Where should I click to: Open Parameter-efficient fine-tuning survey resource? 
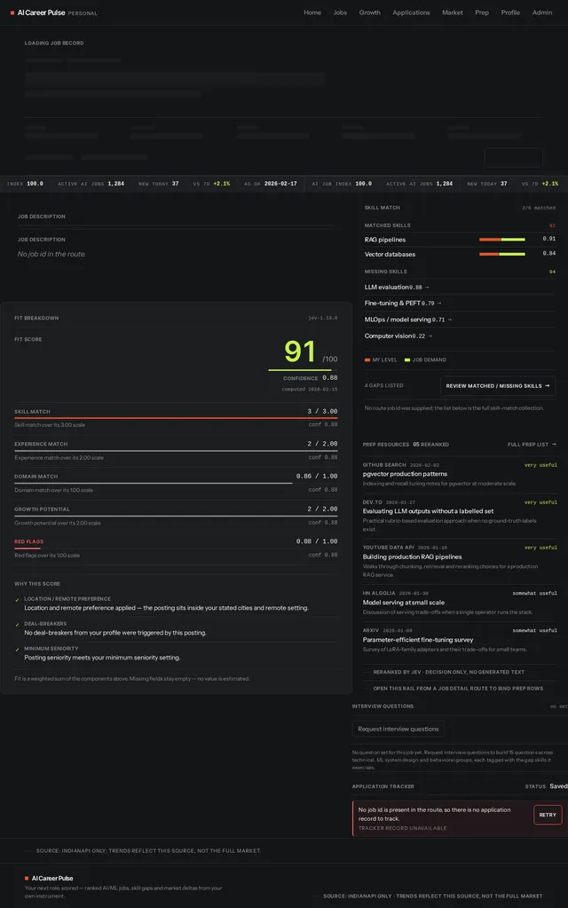point(418,640)
